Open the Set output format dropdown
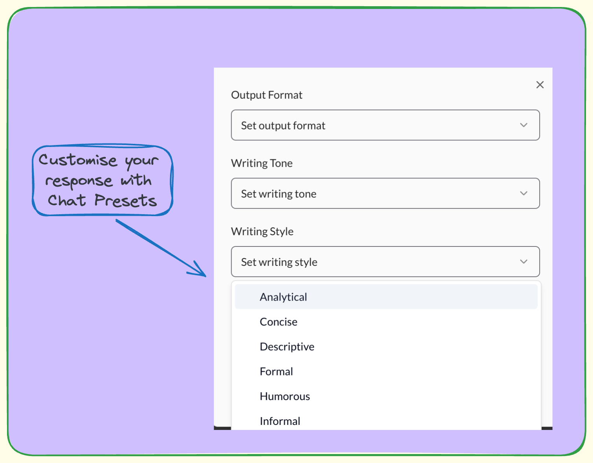The image size is (593, 463). 385,125
